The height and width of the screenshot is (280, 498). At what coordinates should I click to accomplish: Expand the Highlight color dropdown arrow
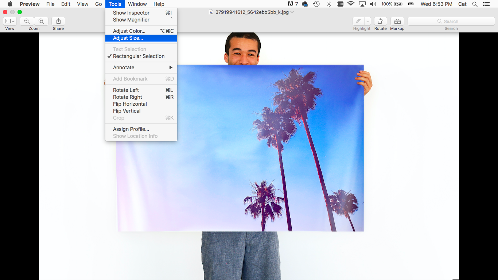point(367,21)
